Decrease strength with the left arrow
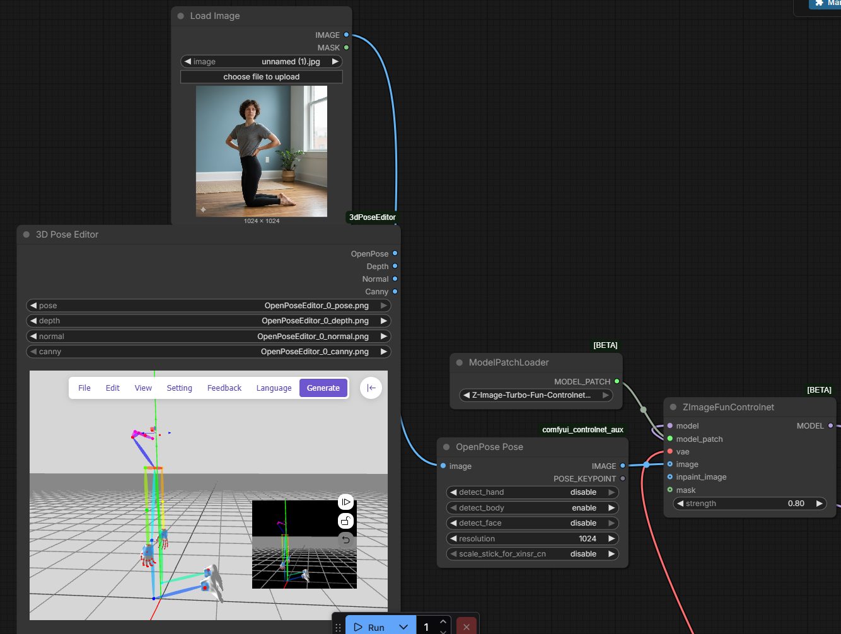The image size is (841, 634). pyautogui.click(x=680, y=504)
